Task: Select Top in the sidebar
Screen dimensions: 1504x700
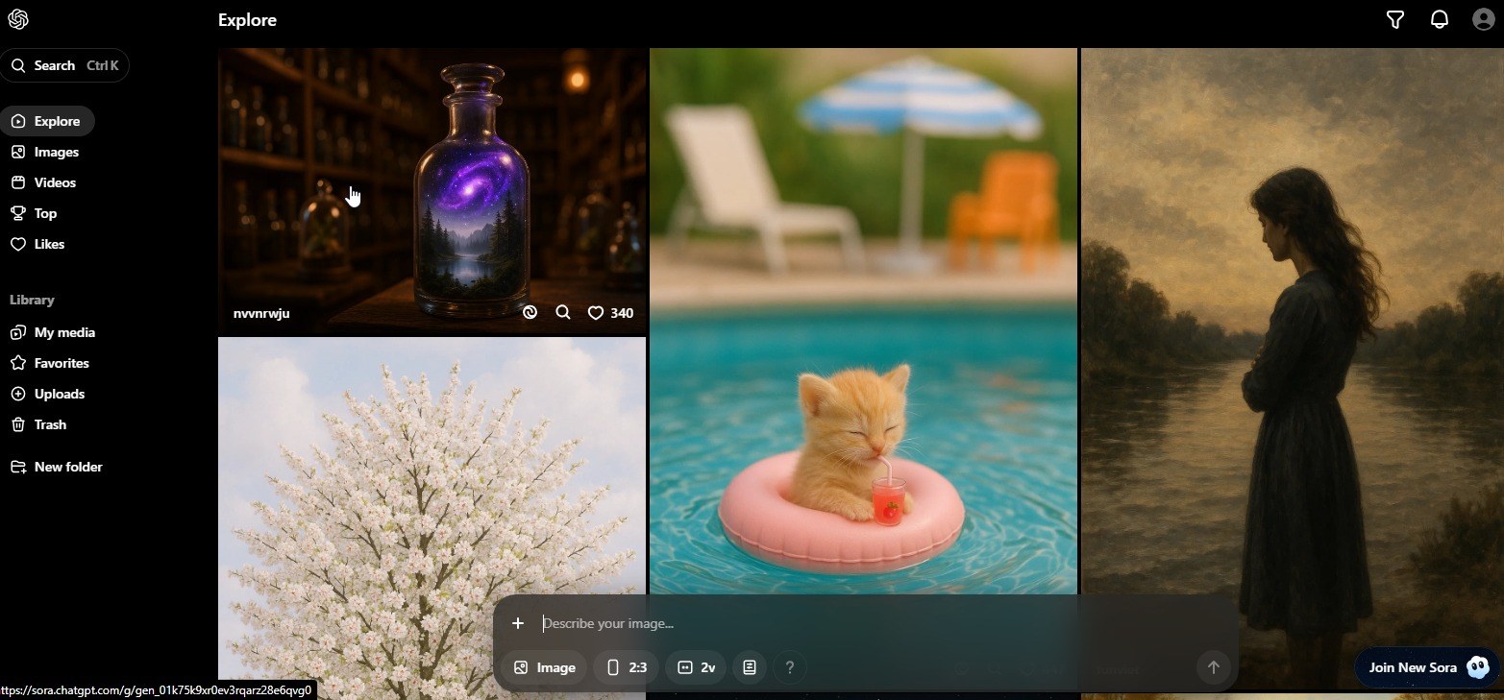Action: (x=45, y=213)
